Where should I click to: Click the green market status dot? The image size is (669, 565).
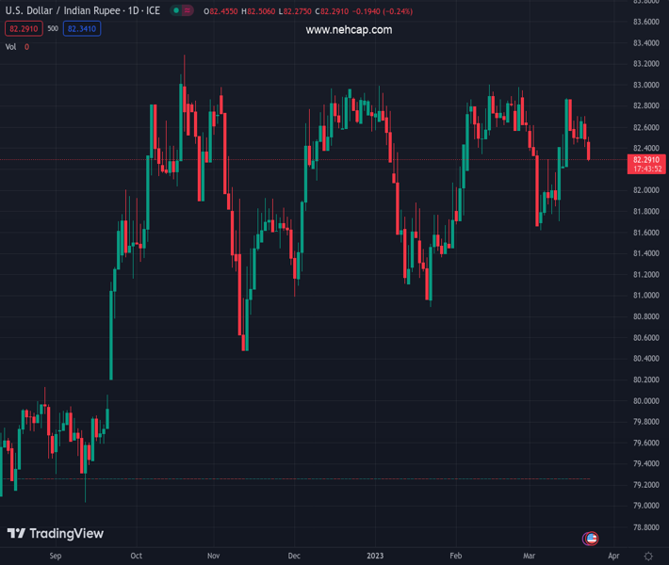pos(176,10)
